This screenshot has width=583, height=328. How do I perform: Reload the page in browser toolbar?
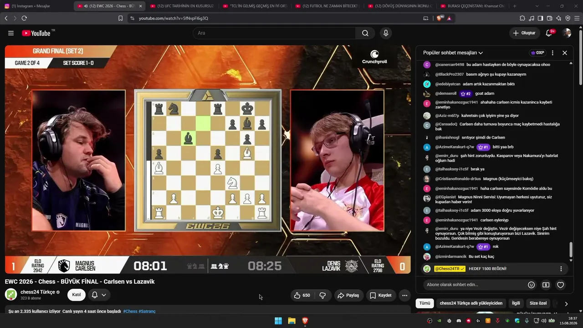(24, 18)
